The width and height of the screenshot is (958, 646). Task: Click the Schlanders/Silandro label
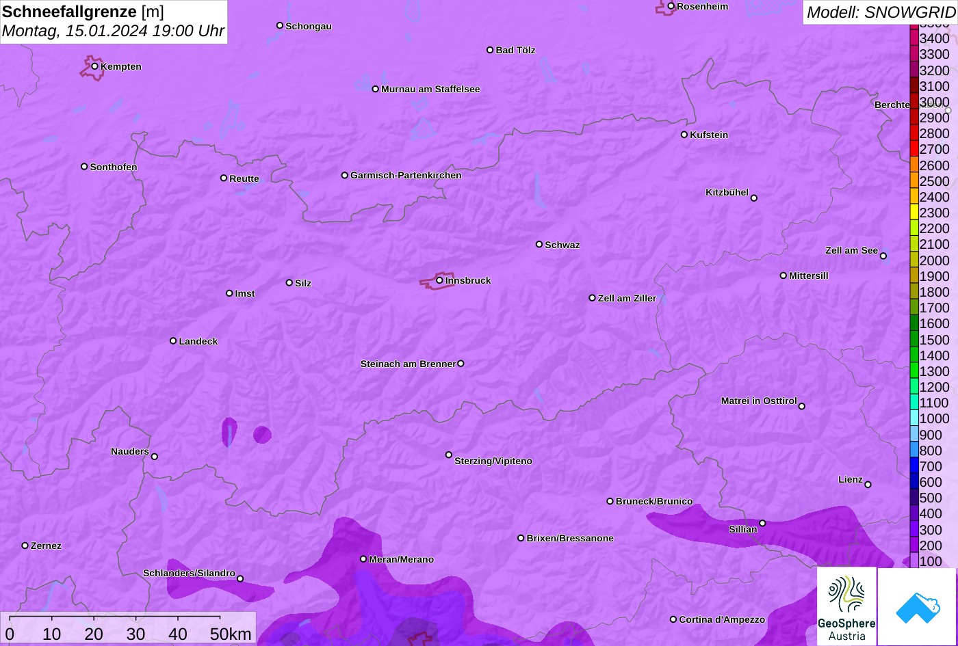pos(189,573)
